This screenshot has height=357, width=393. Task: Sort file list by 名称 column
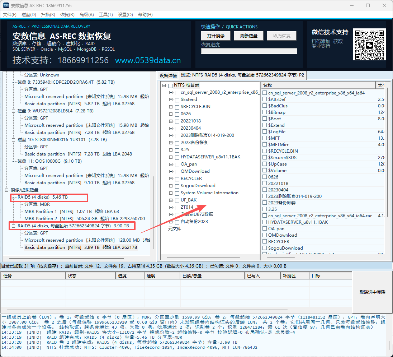(x=318, y=85)
